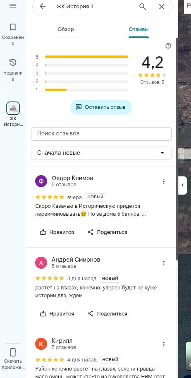This screenshot has width=191, height=378.
Task: Share Андрей Смирнов's review
Action: coord(107,314)
